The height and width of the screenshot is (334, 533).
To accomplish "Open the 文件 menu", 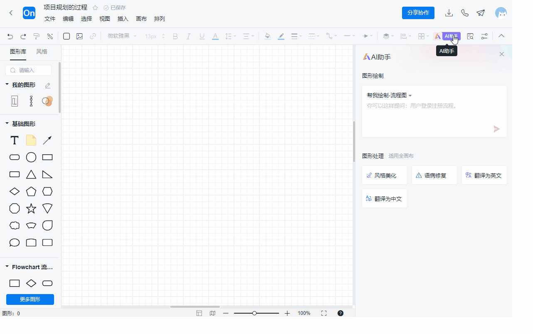I will click(x=50, y=19).
